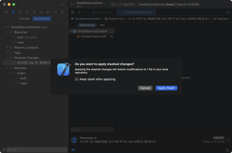Toggle the navigator sidebar icon
Screen dimensions: 232x153
23,4
